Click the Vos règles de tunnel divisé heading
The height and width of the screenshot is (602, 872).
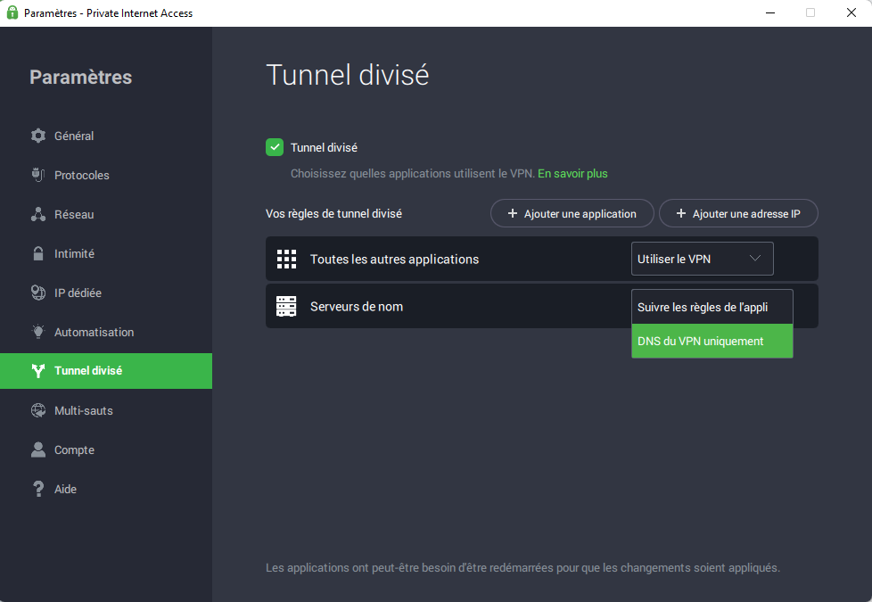click(x=333, y=214)
